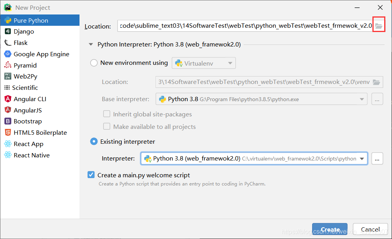
Task: Select HTML5 Boilerplate project type
Action: point(40,133)
